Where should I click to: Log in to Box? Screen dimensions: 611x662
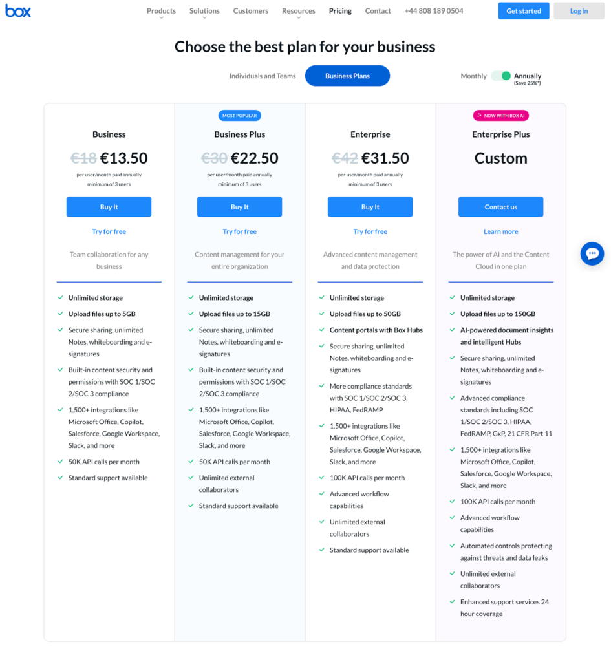tap(579, 10)
